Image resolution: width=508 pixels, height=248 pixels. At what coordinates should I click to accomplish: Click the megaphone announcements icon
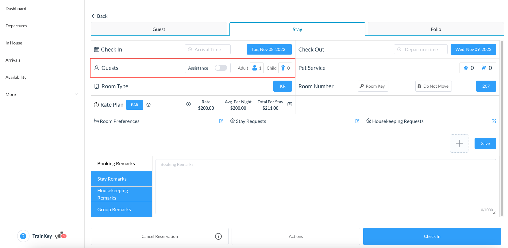[59, 236]
